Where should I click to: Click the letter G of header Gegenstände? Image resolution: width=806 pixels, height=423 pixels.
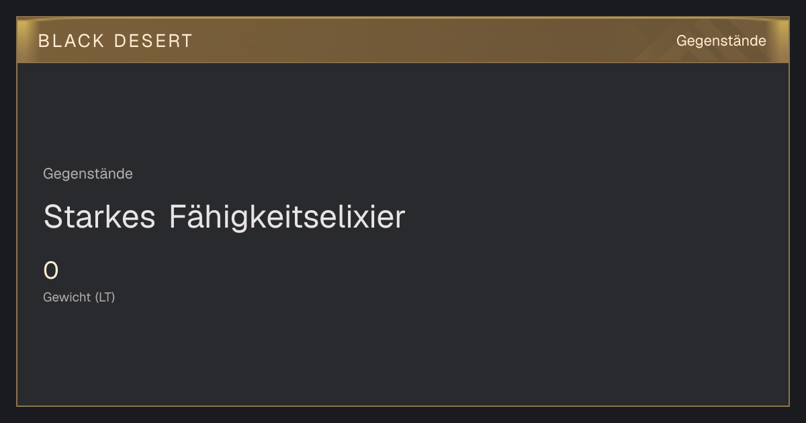[682, 41]
